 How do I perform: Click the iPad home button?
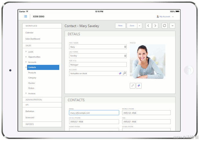pyautogui.click(x=189, y=70)
